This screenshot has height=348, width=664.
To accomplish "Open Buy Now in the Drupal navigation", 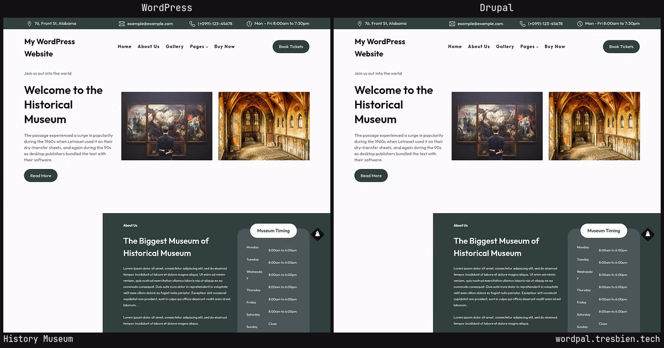I will coord(554,46).
